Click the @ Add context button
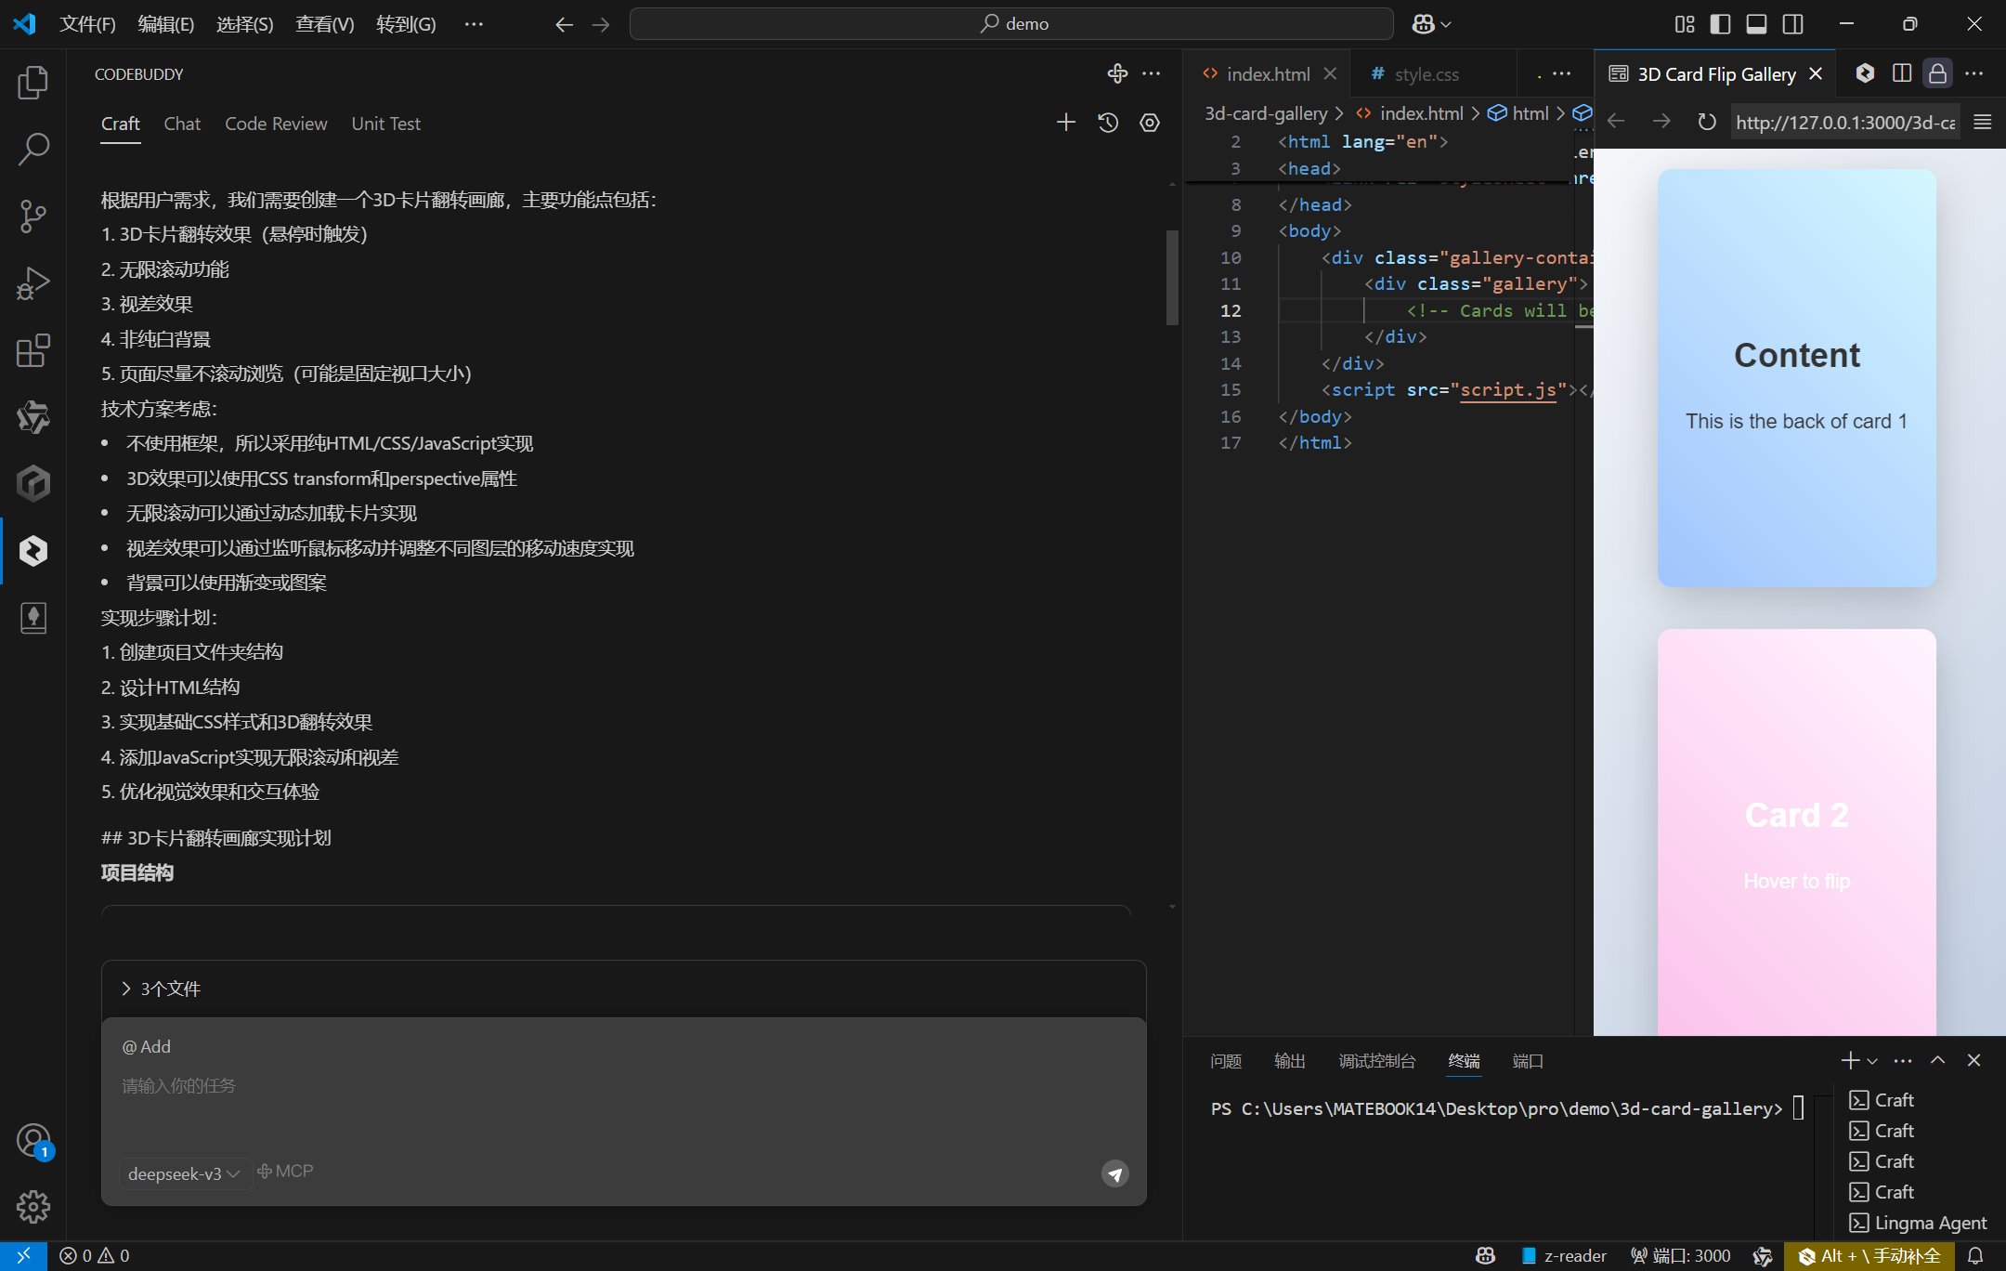Screen dimensions: 2006x1271 tap(147, 1046)
